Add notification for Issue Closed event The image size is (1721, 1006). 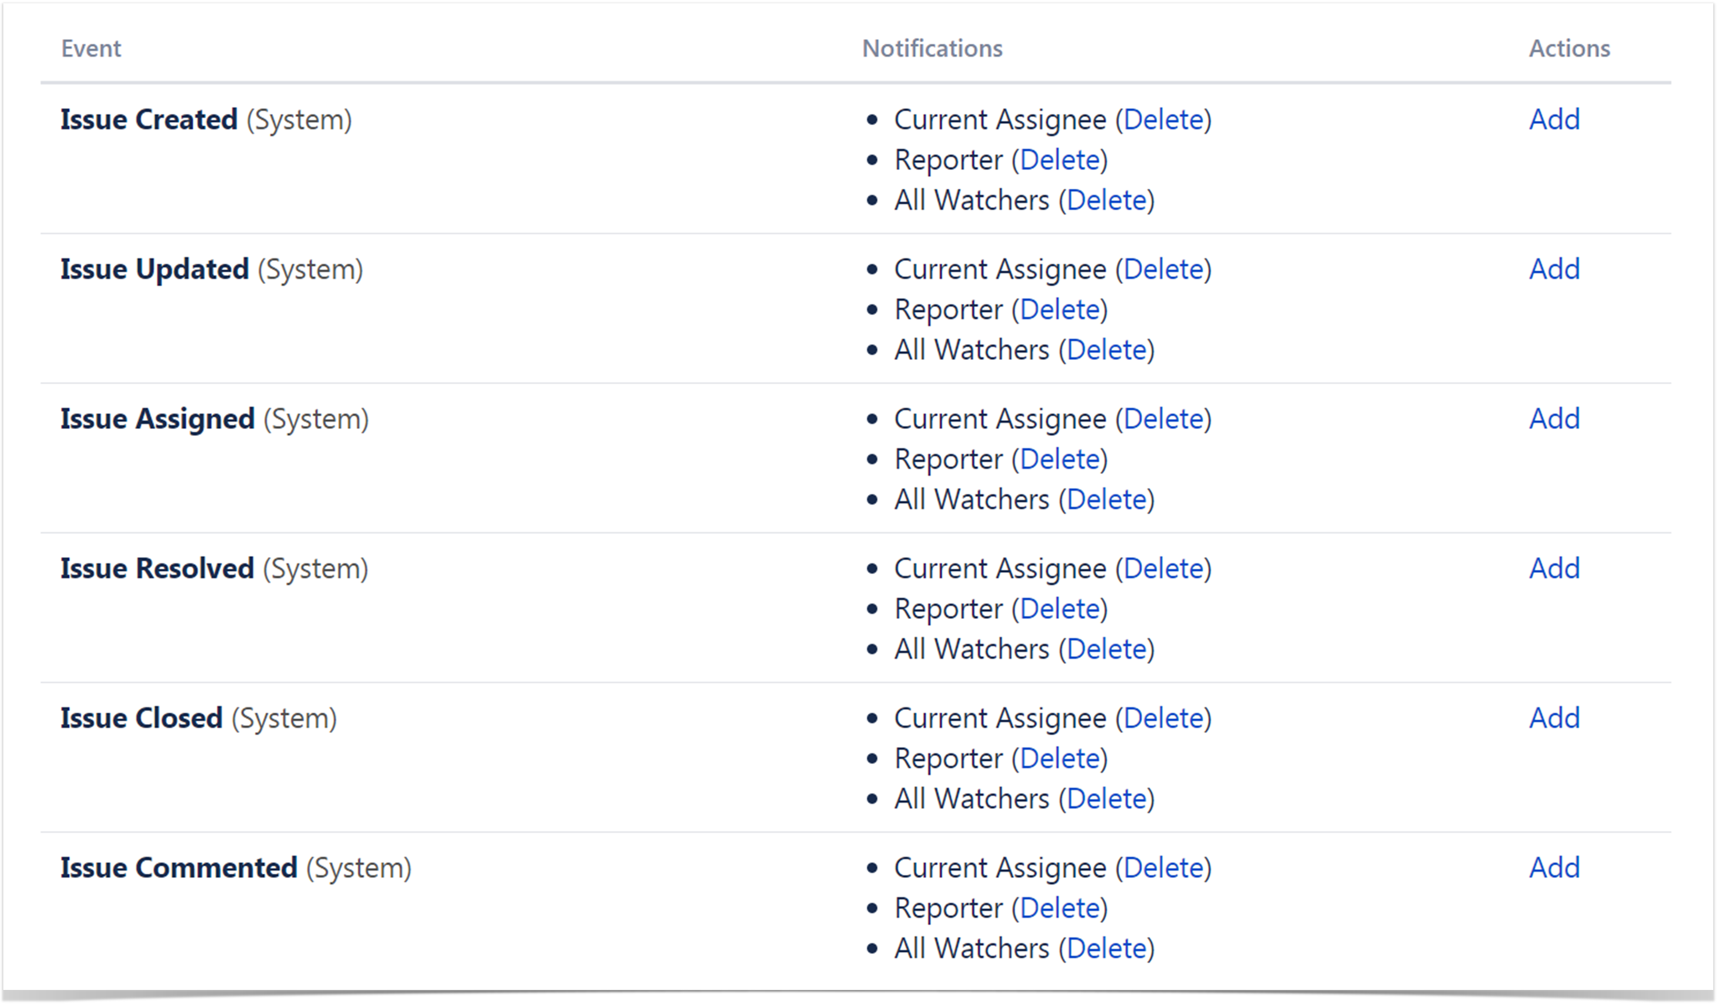tap(1554, 718)
